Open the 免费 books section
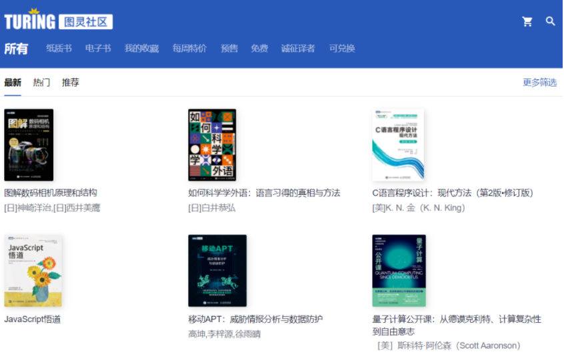The height and width of the screenshot is (358, 564). tap(259, 49)
